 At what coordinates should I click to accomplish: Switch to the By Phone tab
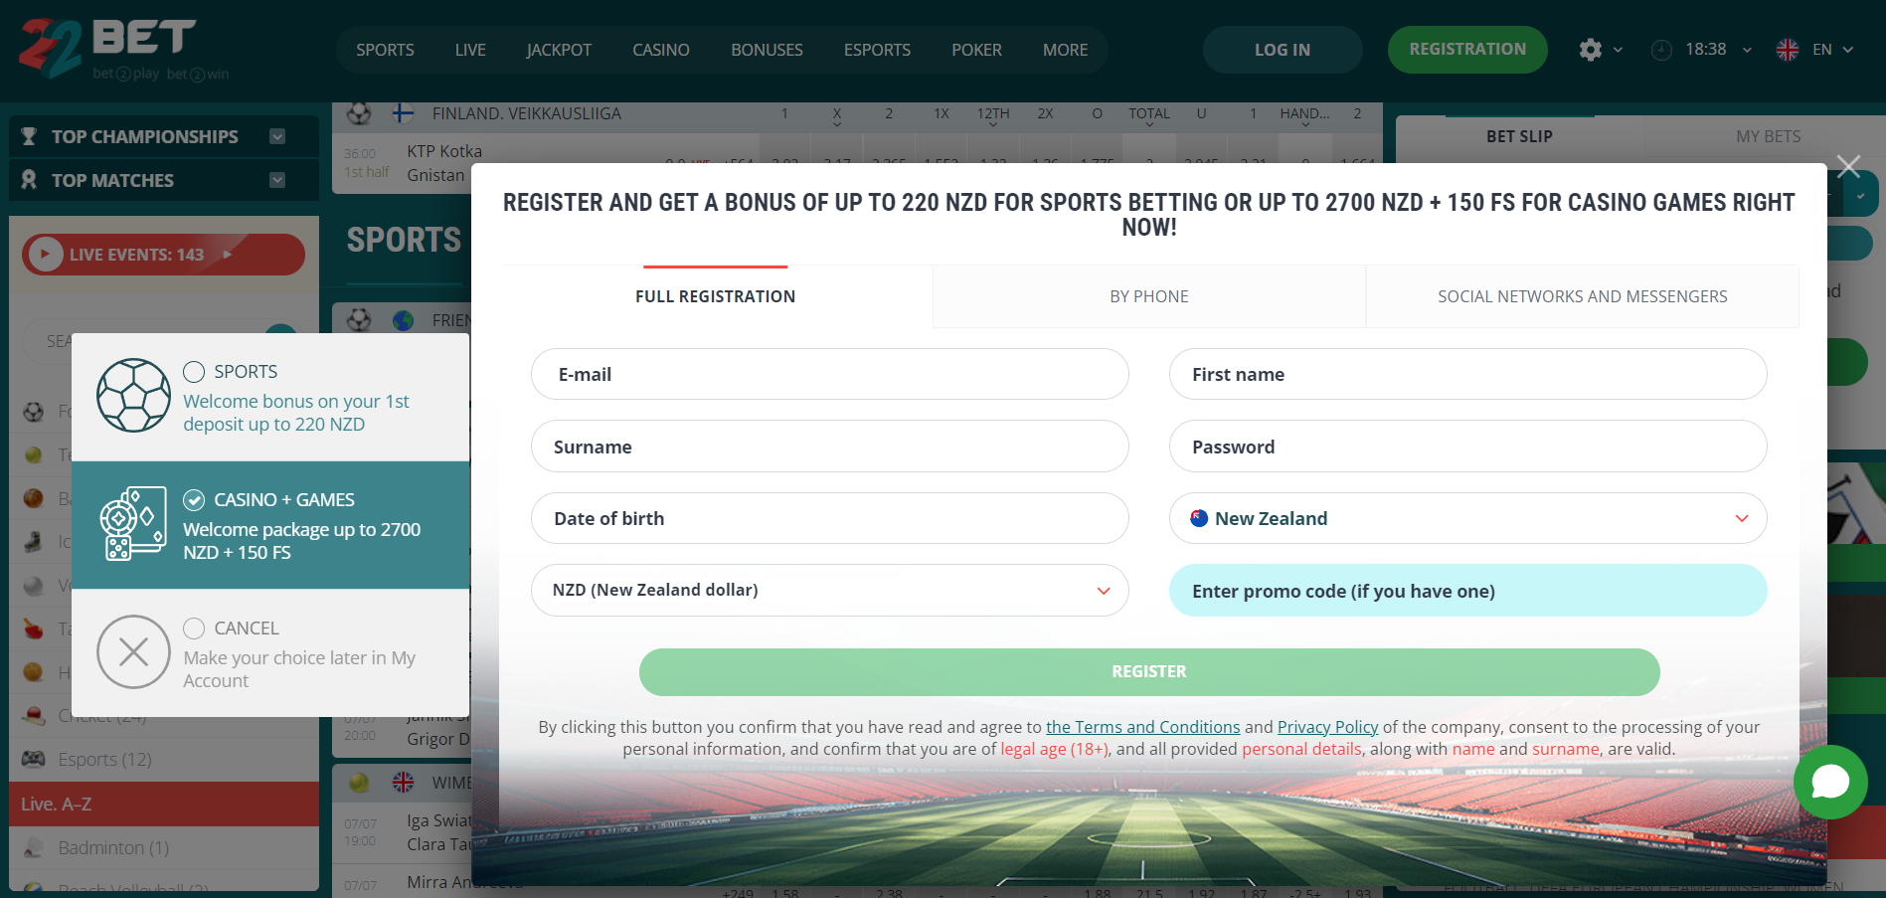pos(1148,296)
